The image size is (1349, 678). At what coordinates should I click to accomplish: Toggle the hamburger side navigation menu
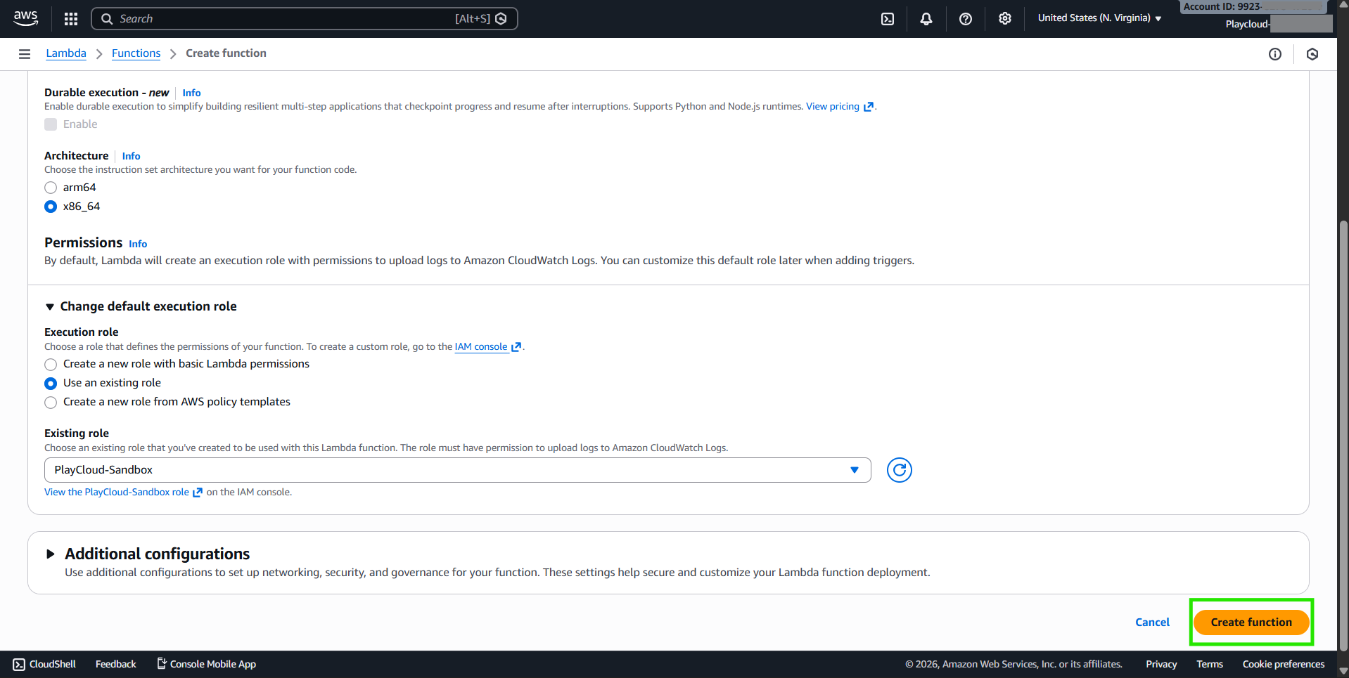tap(25, 54)
